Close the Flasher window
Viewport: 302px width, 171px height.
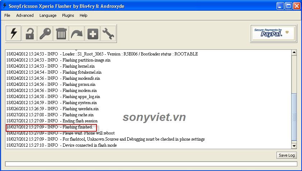[297, 6]
